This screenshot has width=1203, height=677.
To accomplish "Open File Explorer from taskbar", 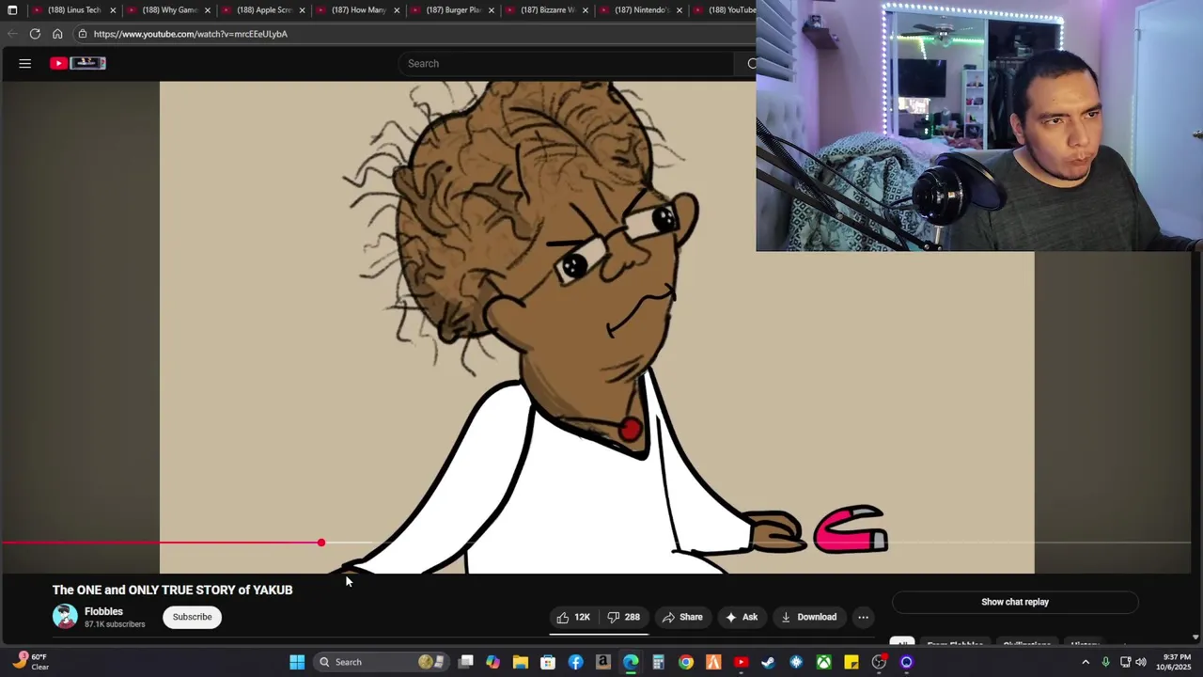I will pos(521,662).
